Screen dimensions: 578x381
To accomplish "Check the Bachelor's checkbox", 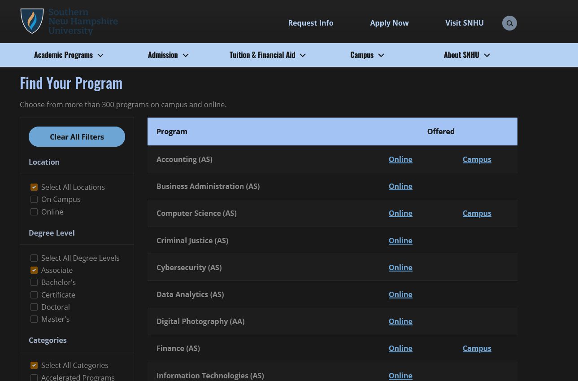I will pyautogui.click(x=34, y=282).
